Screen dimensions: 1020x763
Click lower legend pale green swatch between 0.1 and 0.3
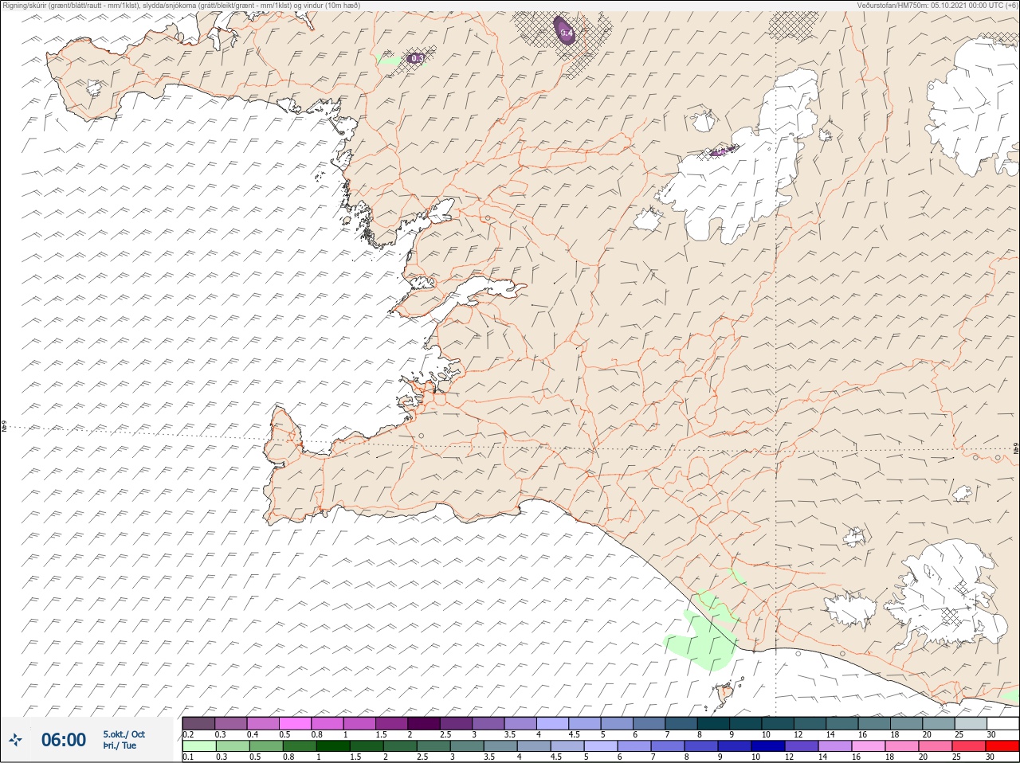pos(199,746)
